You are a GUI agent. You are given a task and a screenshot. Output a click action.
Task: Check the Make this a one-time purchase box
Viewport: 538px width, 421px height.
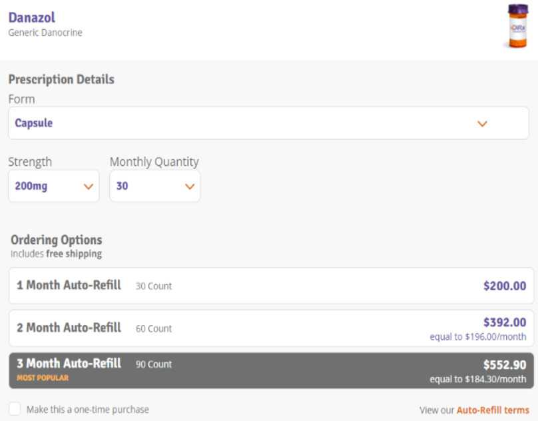click(x=15, y=409)
